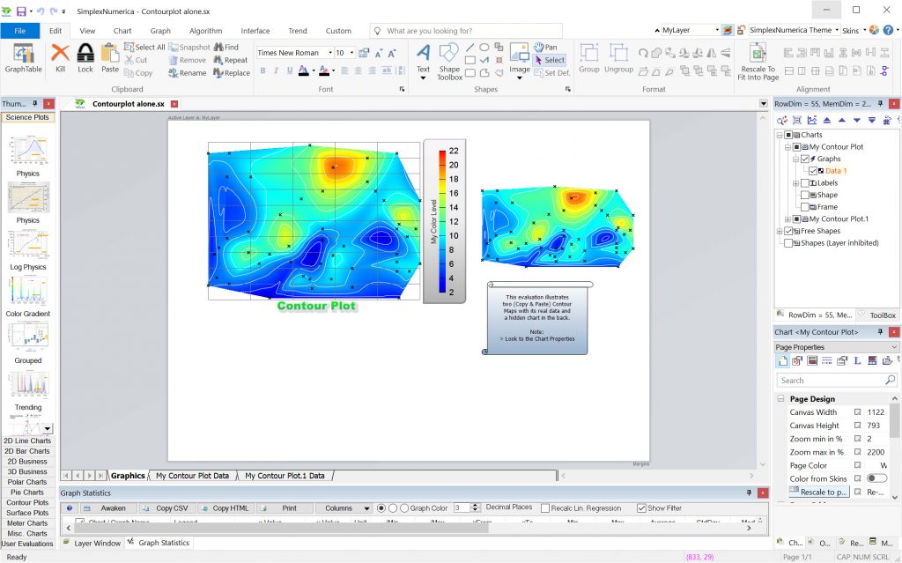Click the Page Properties Search field
Screen dimensions: 902x563
click(x=837, y=381)
